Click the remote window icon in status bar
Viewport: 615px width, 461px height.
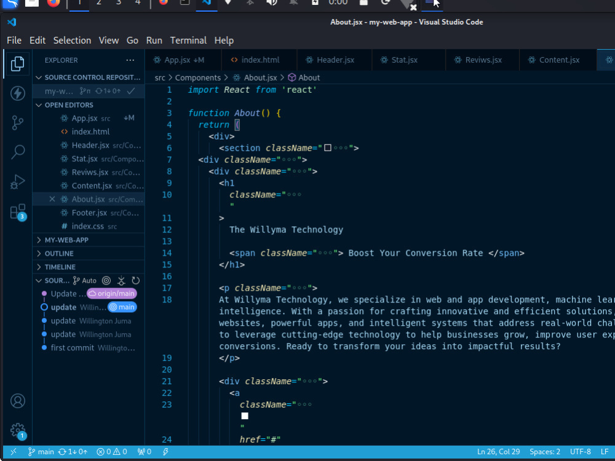pyautogui.click(x=14, y=452)
